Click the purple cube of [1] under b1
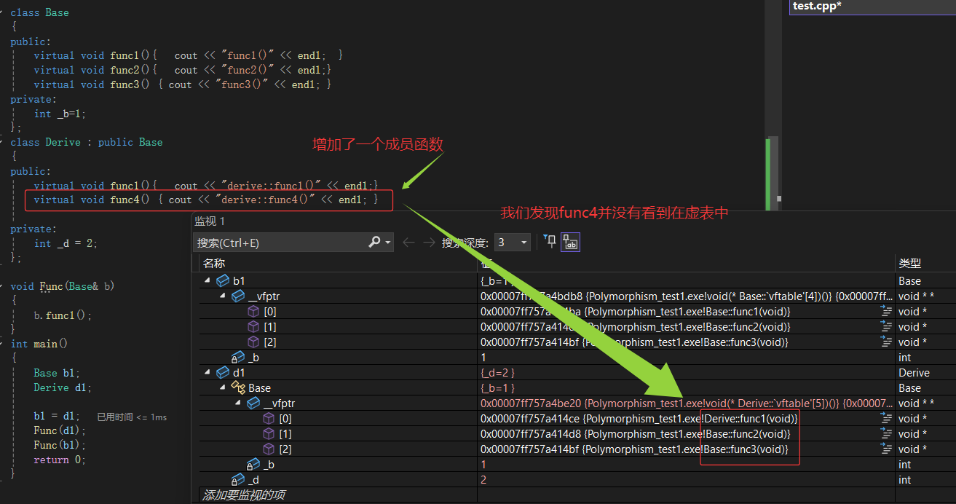 pyautogui.click(x=253, y=326)
